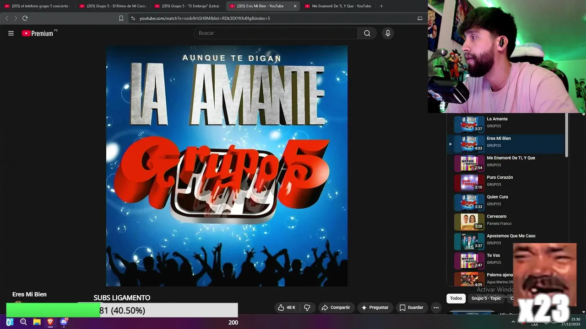The height and width of the screenshot is (329, 586).
Task: Play 'Cervecero' by Pamela Franco
Action: pos(506,223)
